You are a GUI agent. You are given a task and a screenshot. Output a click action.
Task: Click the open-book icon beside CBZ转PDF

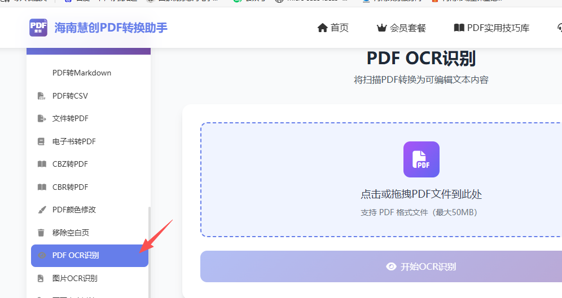click(x=42, y=164)
